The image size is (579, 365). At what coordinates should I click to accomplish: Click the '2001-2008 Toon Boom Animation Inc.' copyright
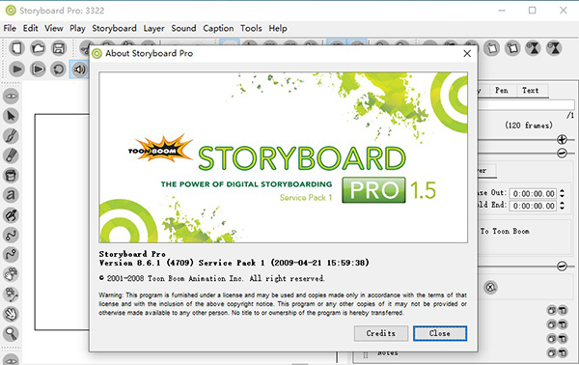(x=211, y=278)
